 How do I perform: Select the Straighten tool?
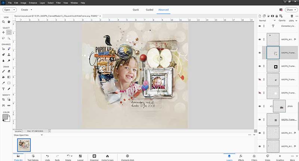click(9, 105)
